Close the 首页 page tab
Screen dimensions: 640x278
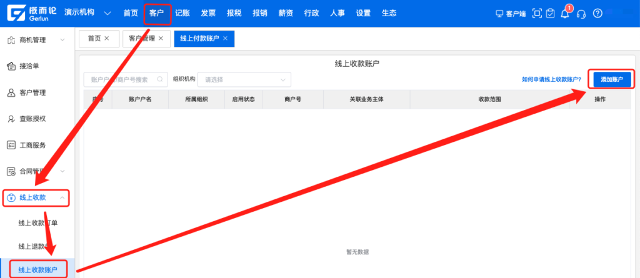coord(107,38)
